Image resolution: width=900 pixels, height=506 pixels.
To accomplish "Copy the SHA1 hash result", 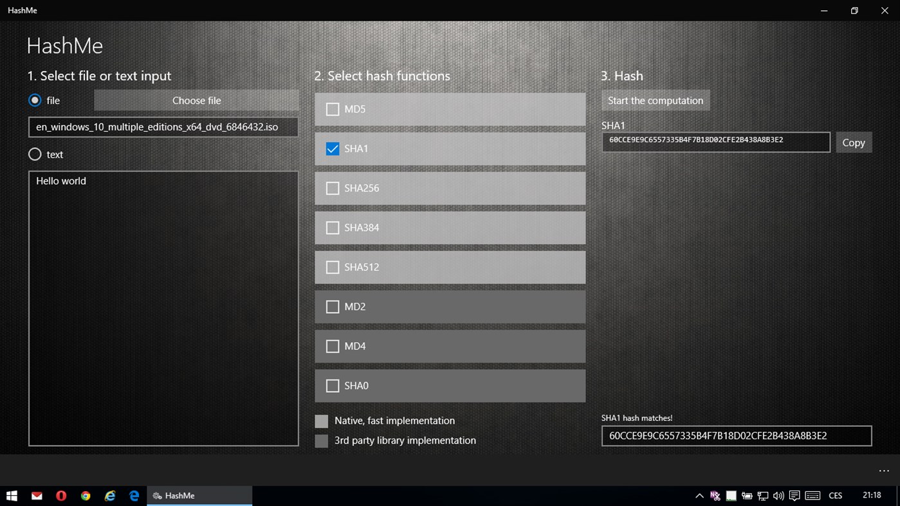I will point(854,142).
